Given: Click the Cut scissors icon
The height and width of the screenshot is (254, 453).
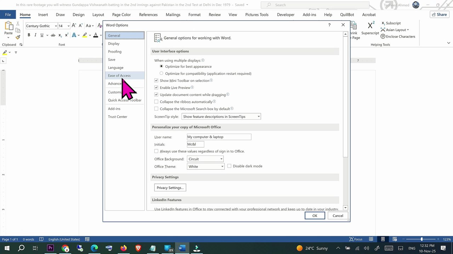Looking at the screenshot, I should pos(18,24).
